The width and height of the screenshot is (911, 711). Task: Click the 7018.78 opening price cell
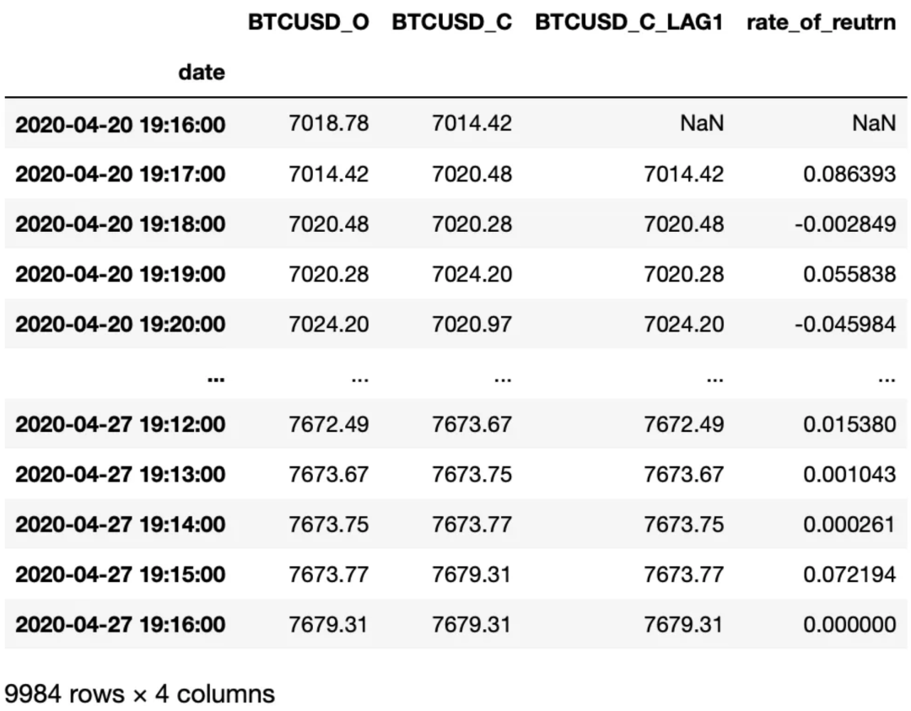[329, 124]
